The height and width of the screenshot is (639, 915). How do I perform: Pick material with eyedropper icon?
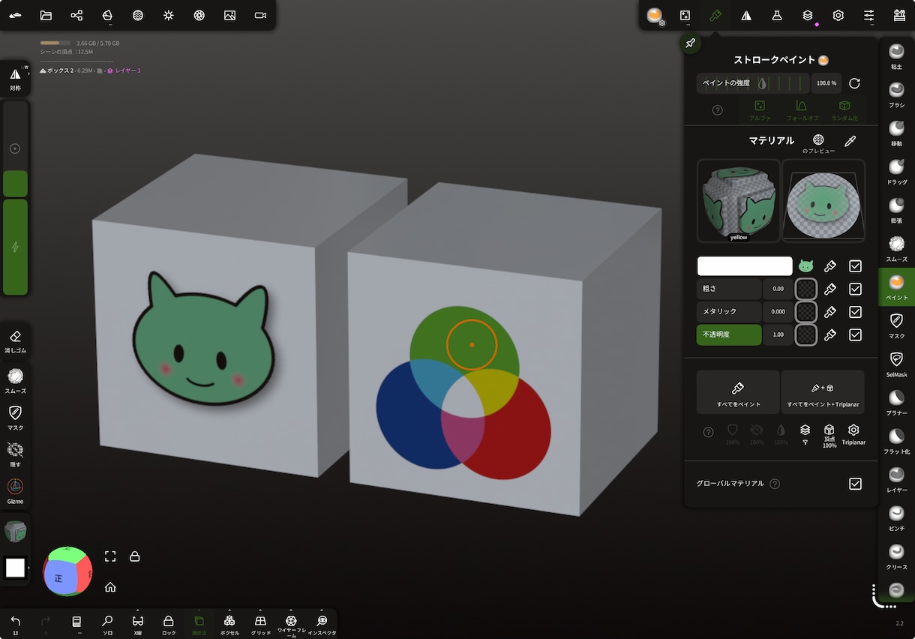click(x=850, y=140)
